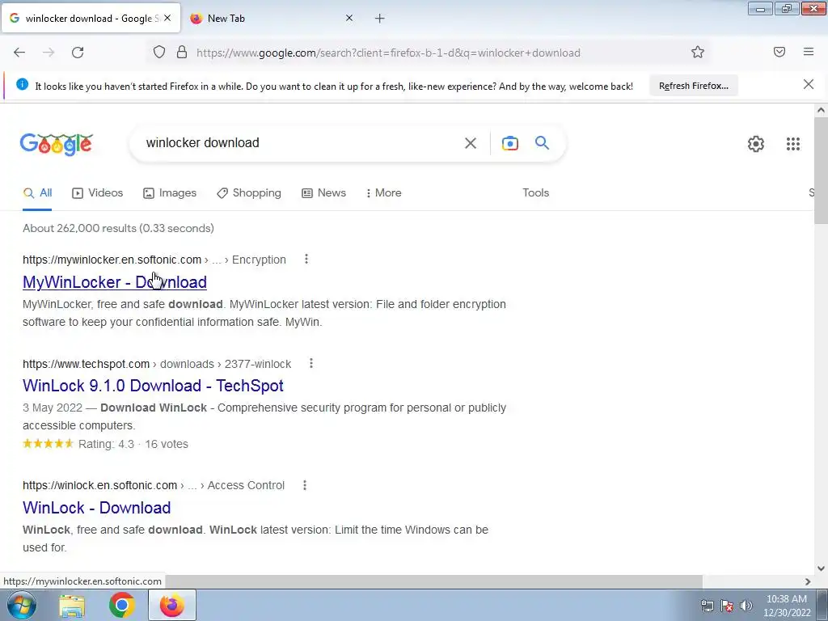Focus the Google search input field

301,143
